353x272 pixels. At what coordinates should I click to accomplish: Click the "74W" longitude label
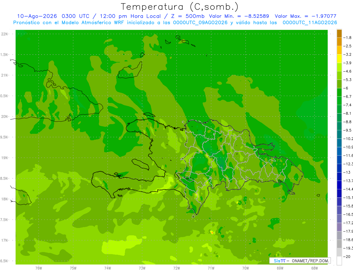pyautogui.click(x=108, y=268)
